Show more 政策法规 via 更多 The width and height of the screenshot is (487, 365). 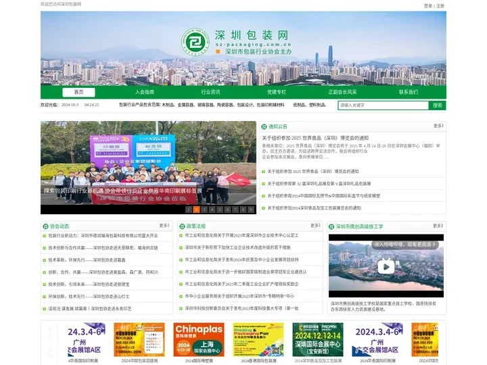315,226
